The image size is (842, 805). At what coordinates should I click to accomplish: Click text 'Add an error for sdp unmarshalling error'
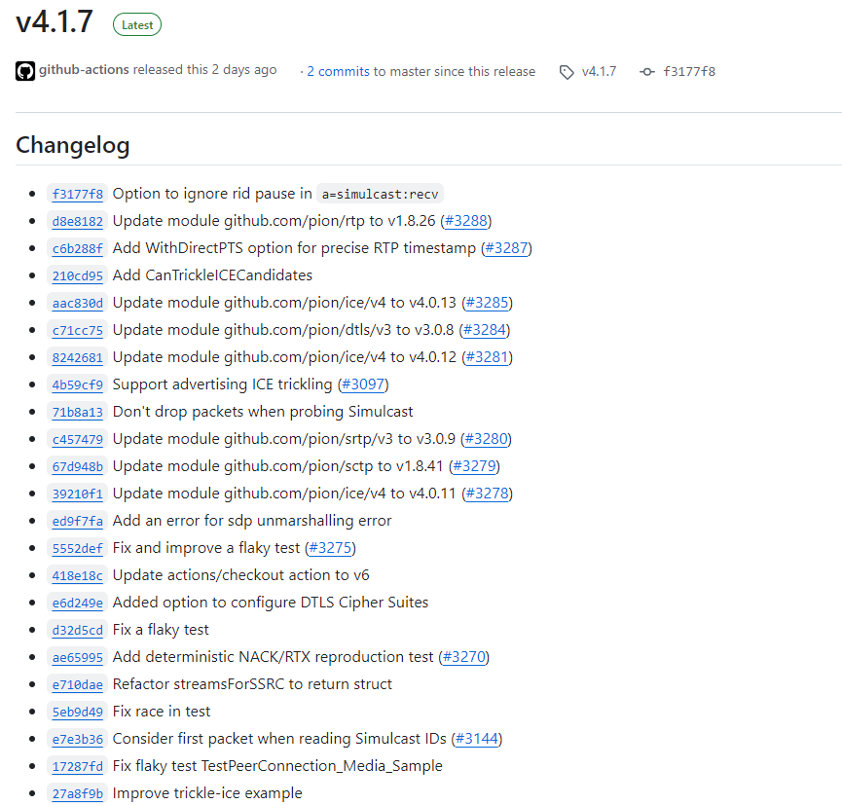click(252, 521)
